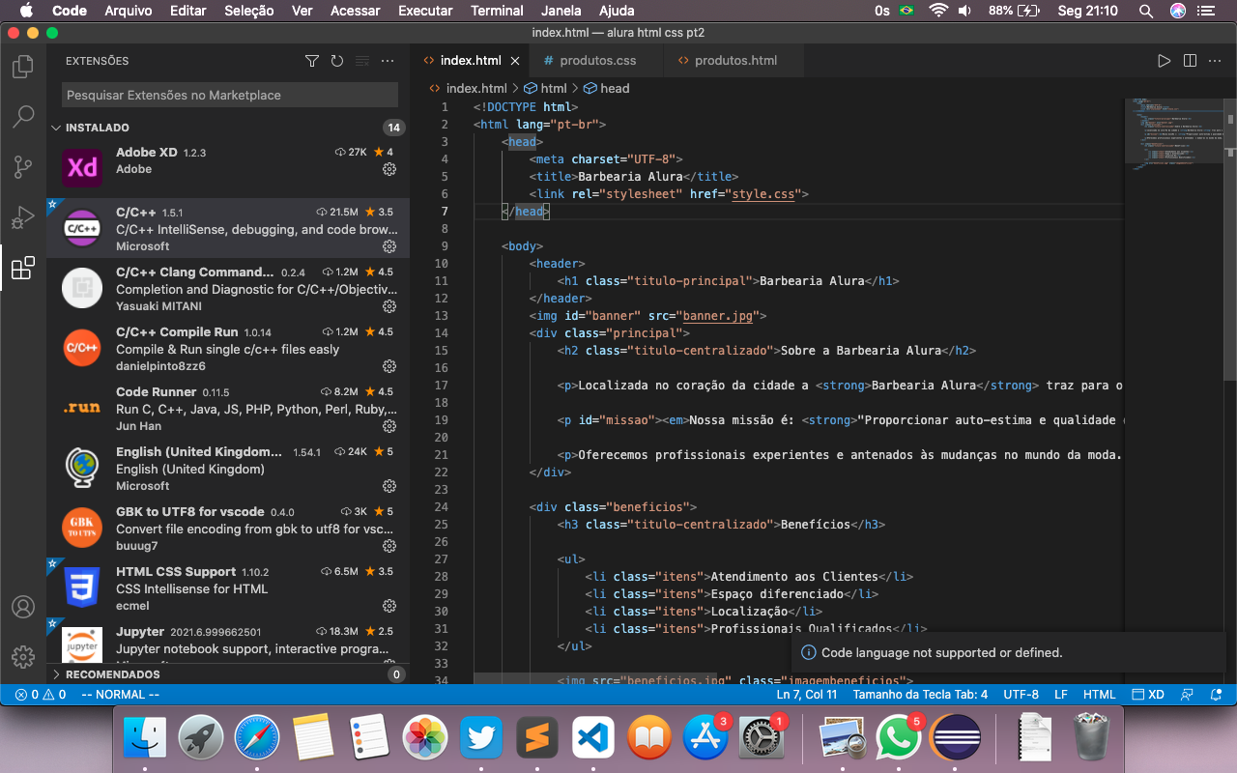Open Sublime Text from the Dock
The width and height of the screenshot is (1237, 773).
[538, 739]
